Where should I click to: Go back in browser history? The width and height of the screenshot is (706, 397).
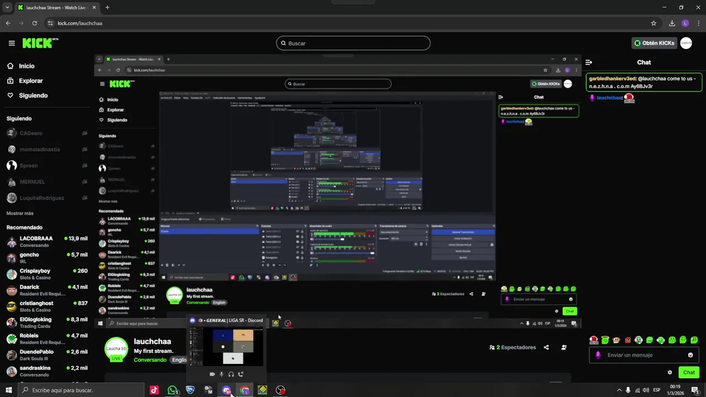click(x=8, y=23)
